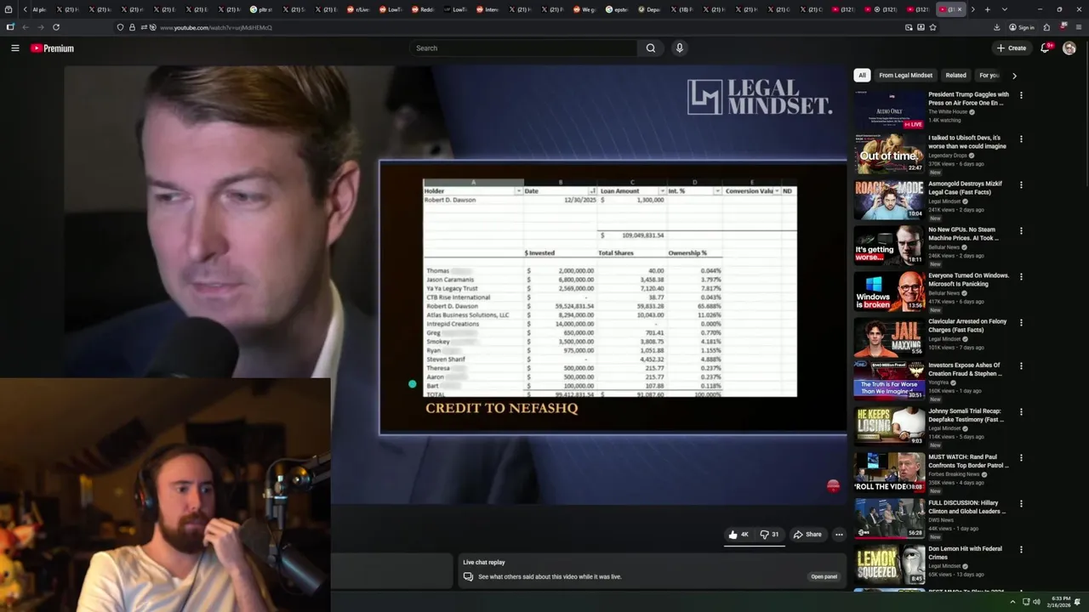Open options for Ubisoft Devs video
The height and width of the screenshot is (612, 1089).
pyautogui.click(x=1021, y=139)
